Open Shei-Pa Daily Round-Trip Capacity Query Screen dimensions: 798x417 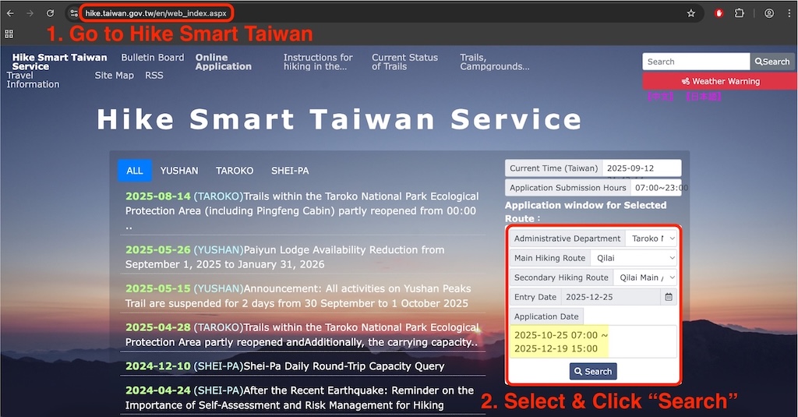coord(284,366)
